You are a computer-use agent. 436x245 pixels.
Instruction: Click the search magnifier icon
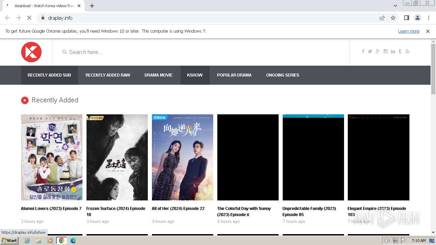[x=64, y=52]
